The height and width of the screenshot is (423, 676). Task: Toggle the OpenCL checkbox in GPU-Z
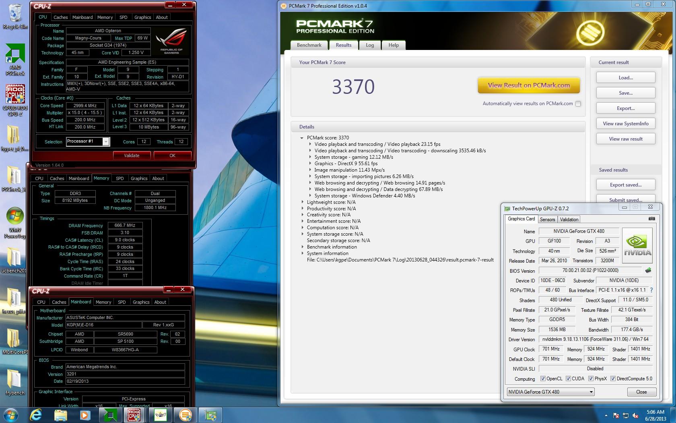(x=542, y=379)
